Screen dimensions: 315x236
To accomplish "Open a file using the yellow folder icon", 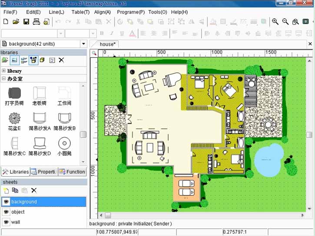I will click(x=16, y=21).
